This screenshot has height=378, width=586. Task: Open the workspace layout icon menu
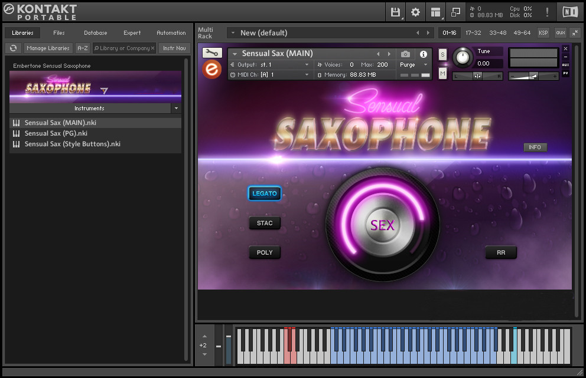point(435,12)
